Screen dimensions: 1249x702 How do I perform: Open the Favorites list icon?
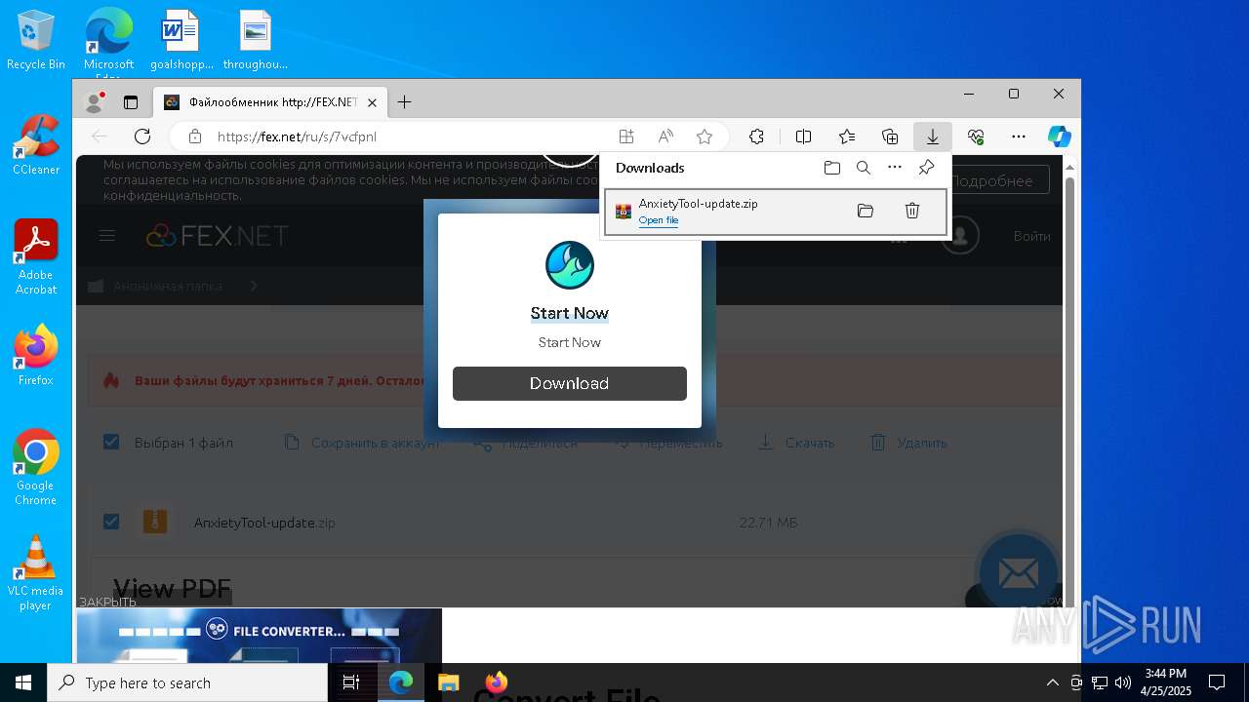pyautogui.click(x=846, y=136)
